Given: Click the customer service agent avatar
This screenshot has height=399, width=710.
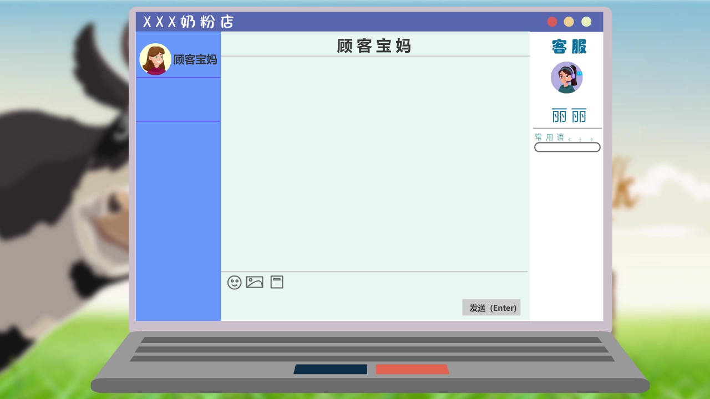Looking at the screenshot, I should 566,78.
